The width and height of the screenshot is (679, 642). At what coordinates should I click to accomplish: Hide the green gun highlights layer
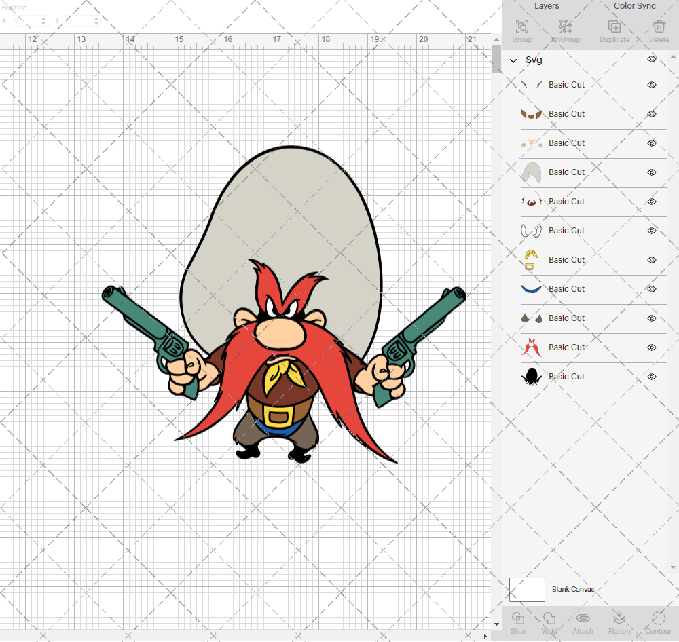652,85
